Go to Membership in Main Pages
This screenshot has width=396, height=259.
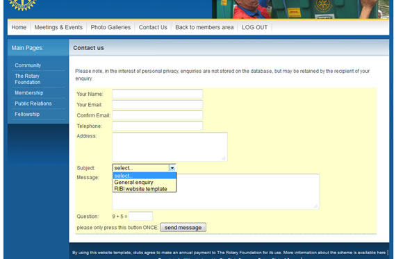click(x=29, y=92)
